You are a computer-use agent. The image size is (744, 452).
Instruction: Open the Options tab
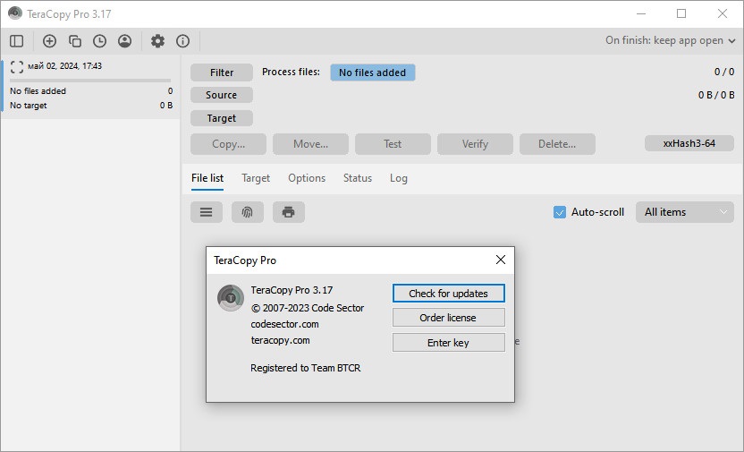[307, 178]
